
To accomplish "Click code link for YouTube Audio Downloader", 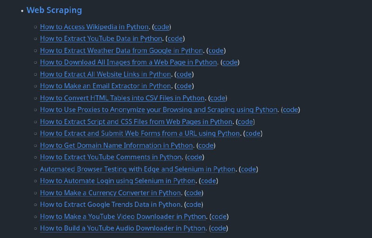I will (219, 228).
